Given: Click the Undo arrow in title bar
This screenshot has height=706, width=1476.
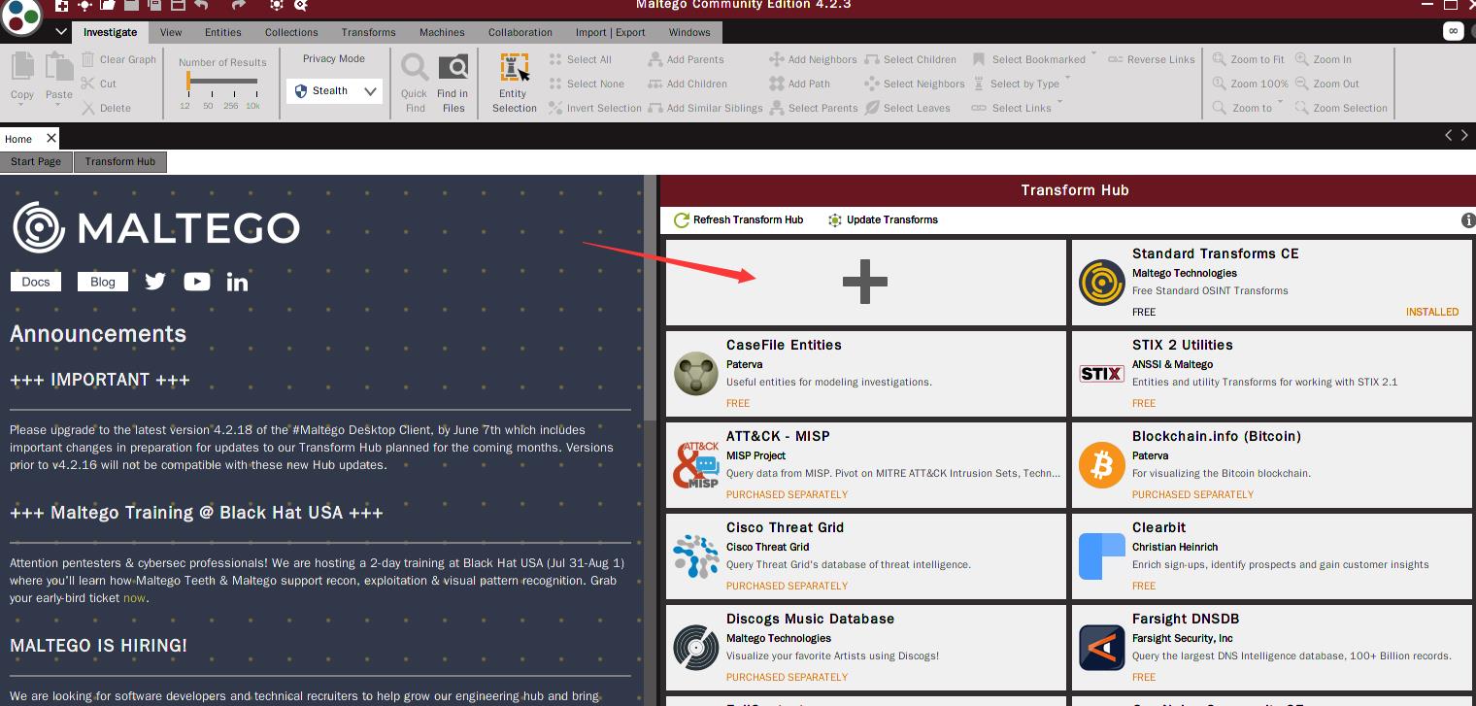Looking at the screenshot, I should [x=201, y=5].
